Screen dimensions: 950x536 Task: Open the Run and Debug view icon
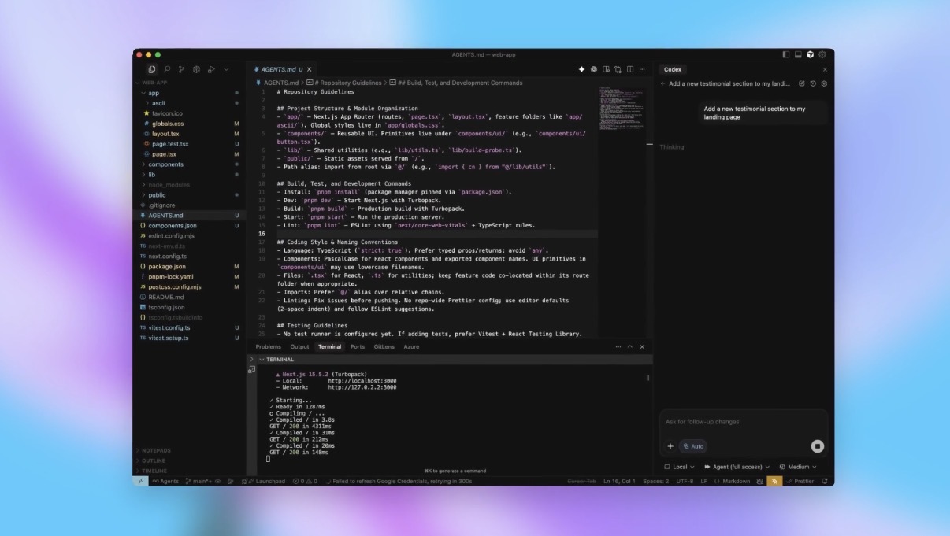coord(211,69)
